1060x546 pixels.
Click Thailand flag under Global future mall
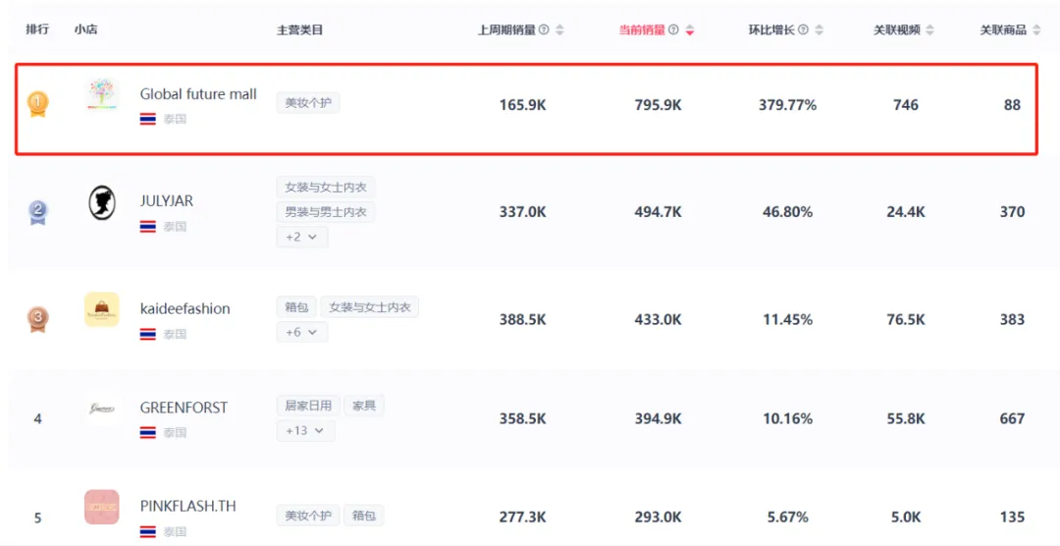[x=148, y=119]
